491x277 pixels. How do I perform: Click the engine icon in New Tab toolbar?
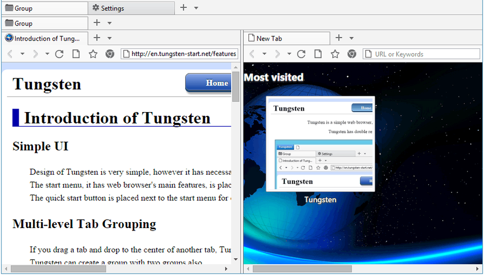[352, 54]
